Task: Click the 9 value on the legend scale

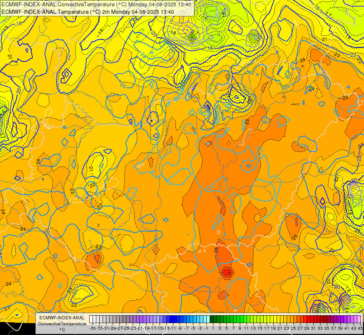Action: (x=240, y=328)
